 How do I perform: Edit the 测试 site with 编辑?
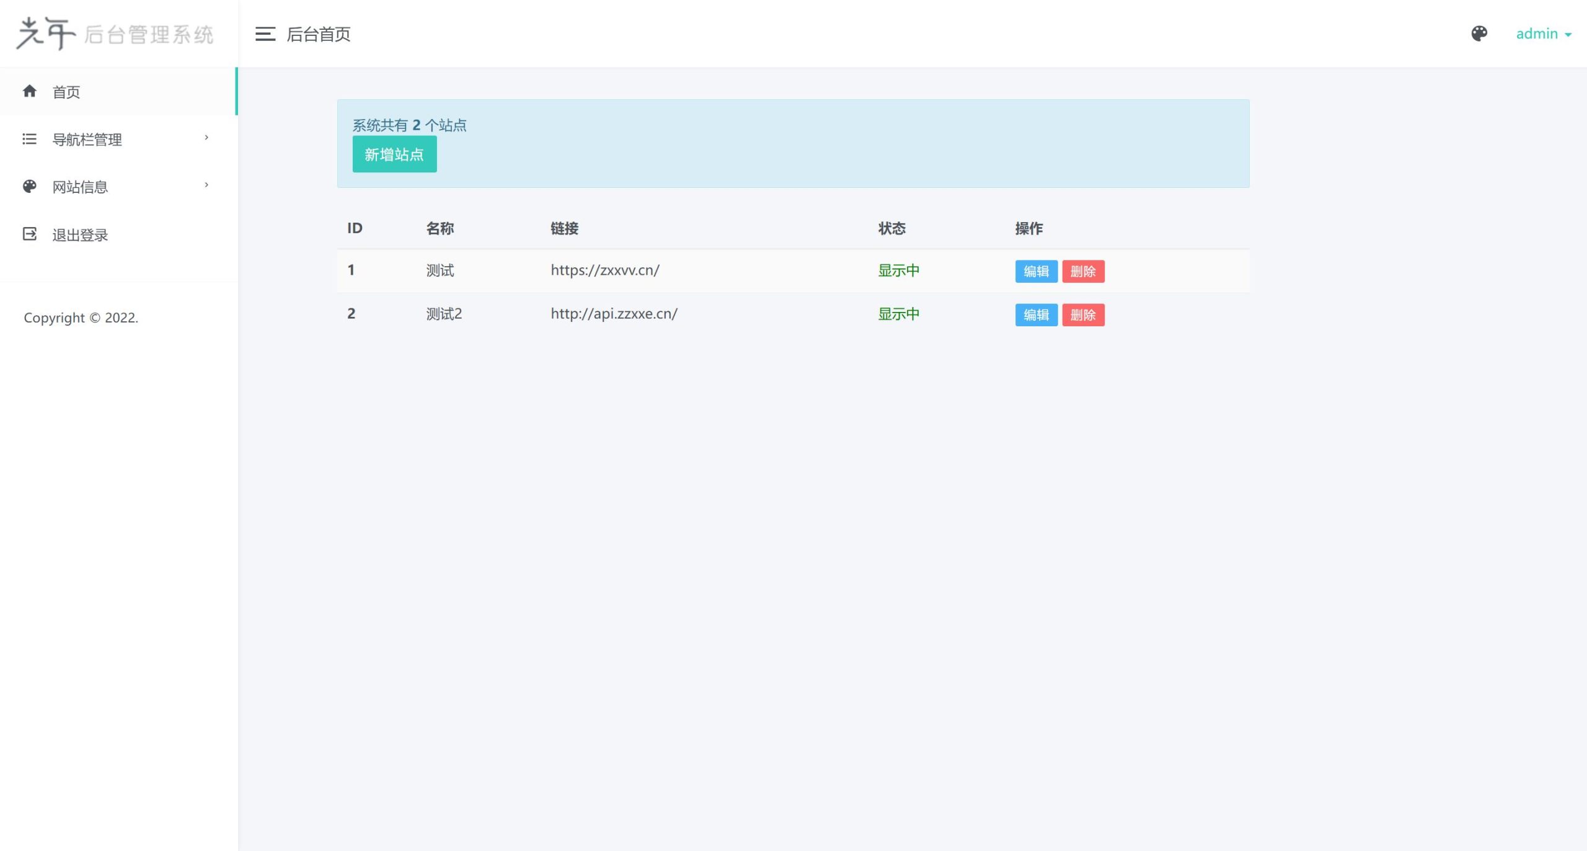pos(1036,272)
